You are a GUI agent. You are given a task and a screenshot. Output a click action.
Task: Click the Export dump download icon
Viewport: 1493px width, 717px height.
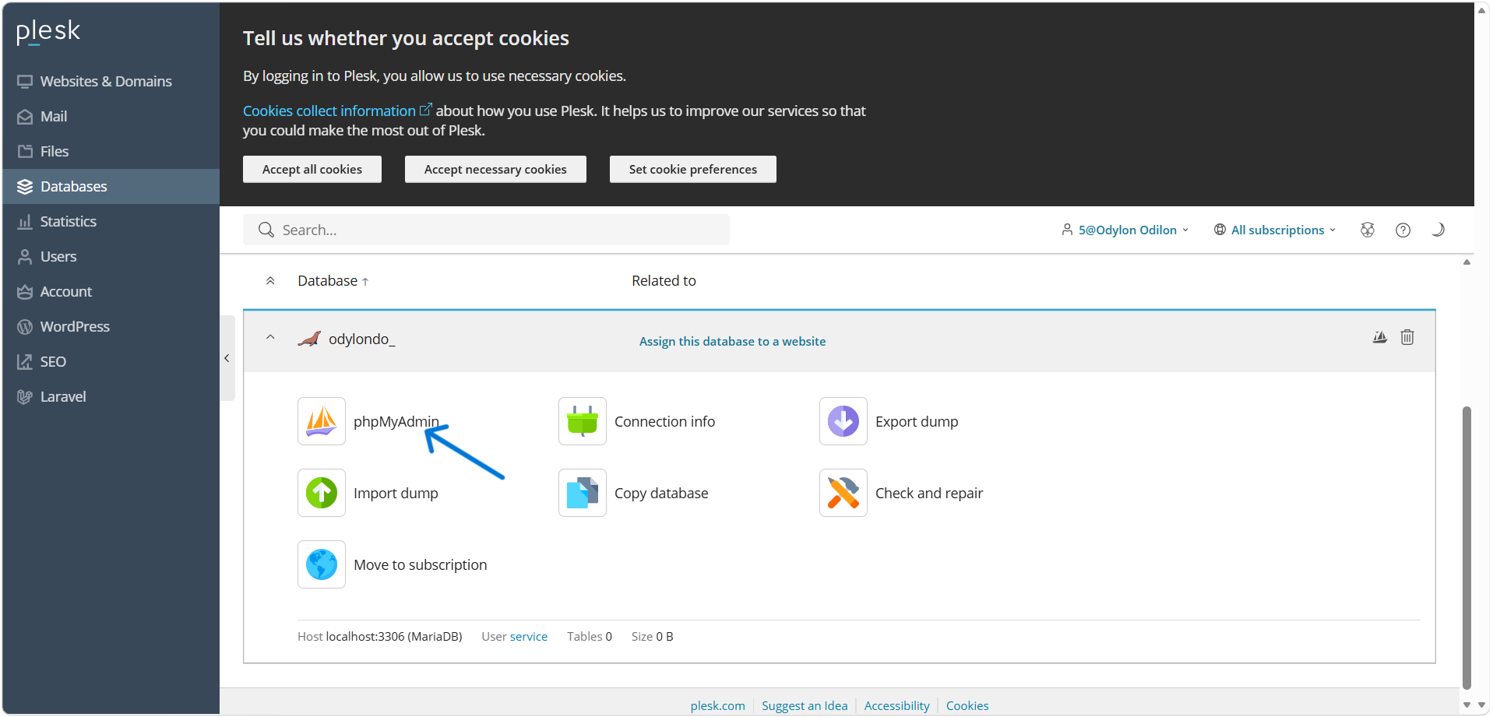point(843,421)
